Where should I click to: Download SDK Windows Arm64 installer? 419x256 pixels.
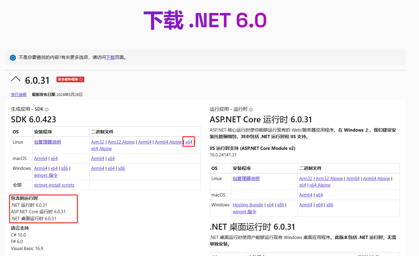[41, 168]
